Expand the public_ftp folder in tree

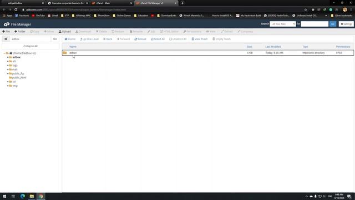(8, 73)
